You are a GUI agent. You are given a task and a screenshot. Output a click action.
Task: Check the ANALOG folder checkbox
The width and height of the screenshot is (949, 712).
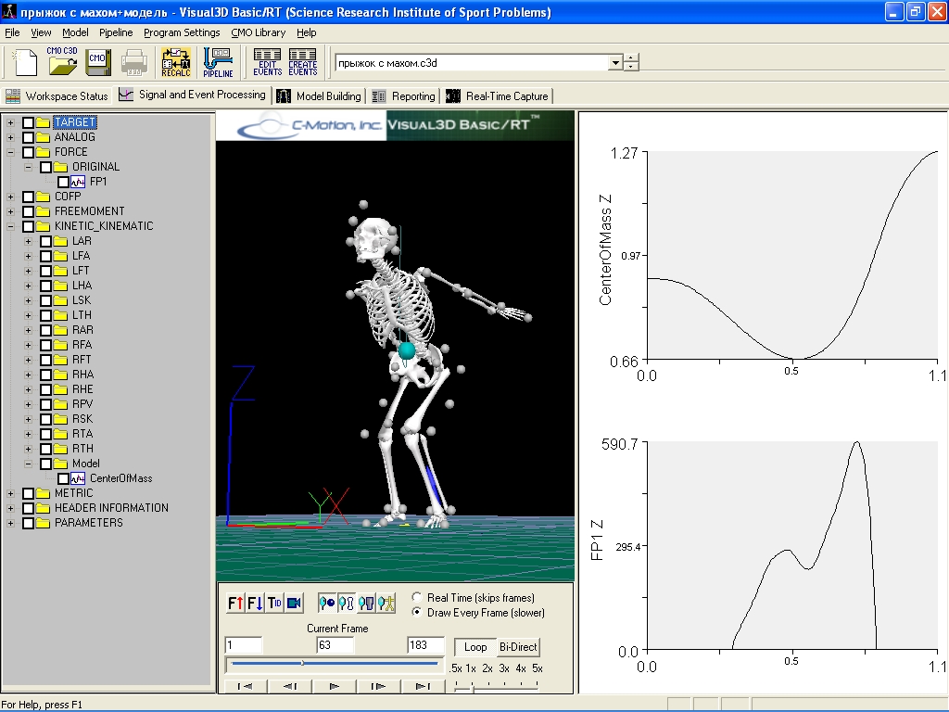click(x=28, y=137)
